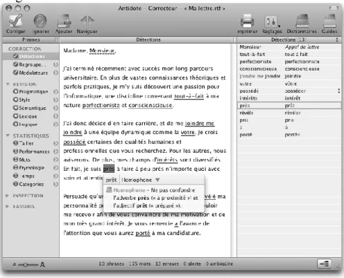
Task: Open the Réglages dropdown arrow
Action: [x=279, y=26]
